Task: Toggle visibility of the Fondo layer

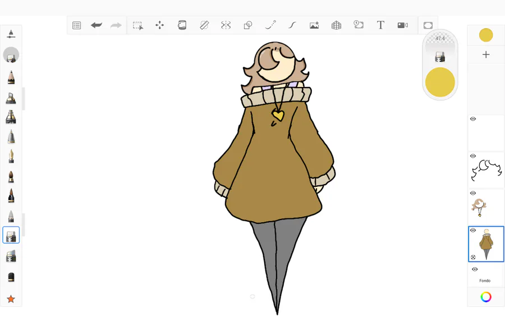Action: (x=475, y=269)
